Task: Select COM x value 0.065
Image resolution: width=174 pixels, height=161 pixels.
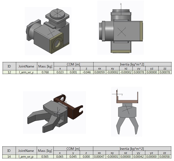Action: click(x=60, y=157)
